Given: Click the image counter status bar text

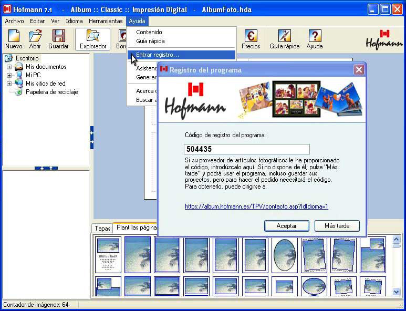Looking at the screenshot, I should point(36,305).
